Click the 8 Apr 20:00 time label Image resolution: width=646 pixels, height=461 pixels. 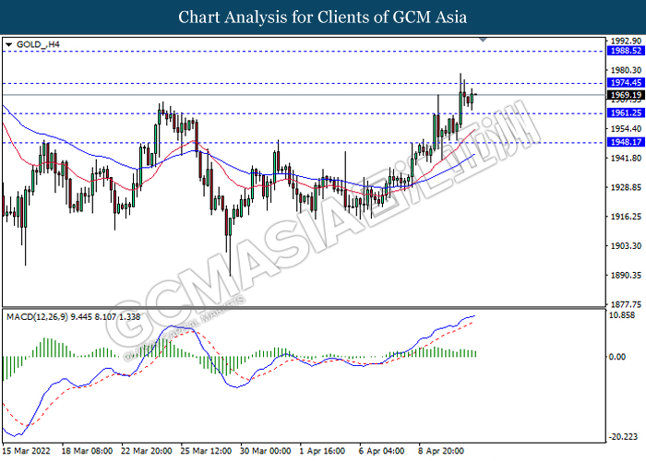[441, 451]
